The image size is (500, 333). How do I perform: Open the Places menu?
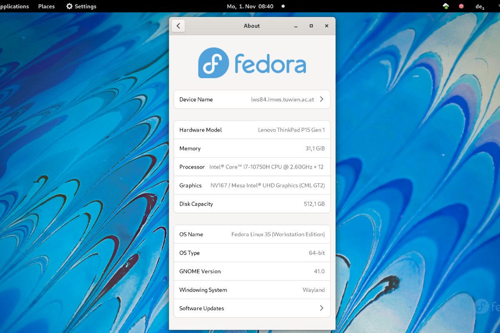tap(46, 6)
